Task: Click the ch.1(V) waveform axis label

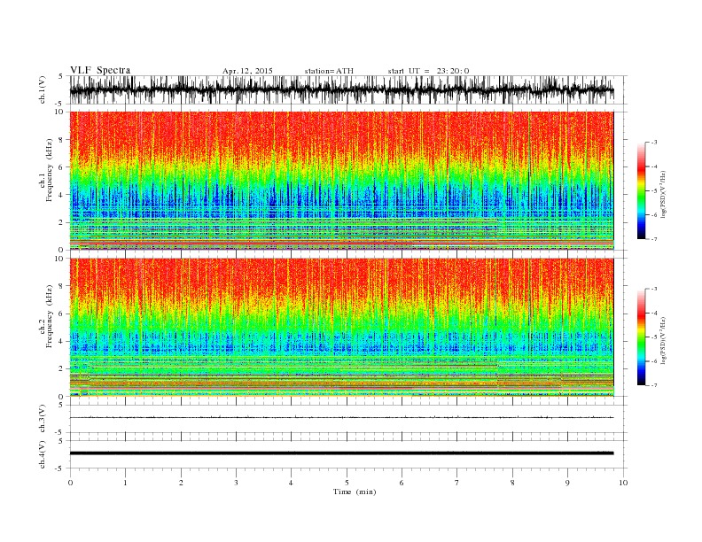Action: 43,89
